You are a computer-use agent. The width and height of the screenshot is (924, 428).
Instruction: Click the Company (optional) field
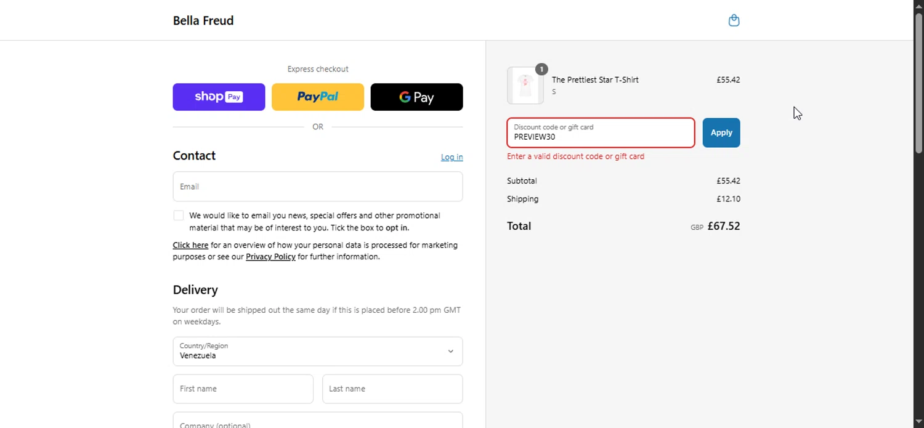pos(318,420)
